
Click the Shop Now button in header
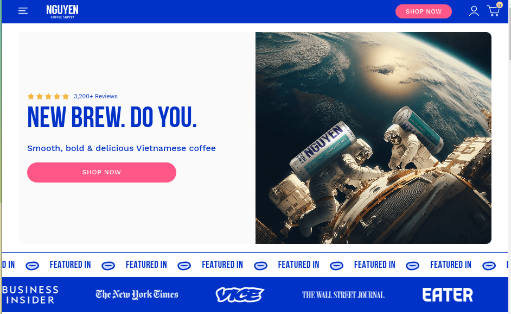[423, 11]
